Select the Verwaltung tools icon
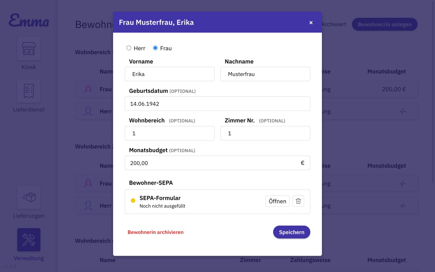 point(29,240)
